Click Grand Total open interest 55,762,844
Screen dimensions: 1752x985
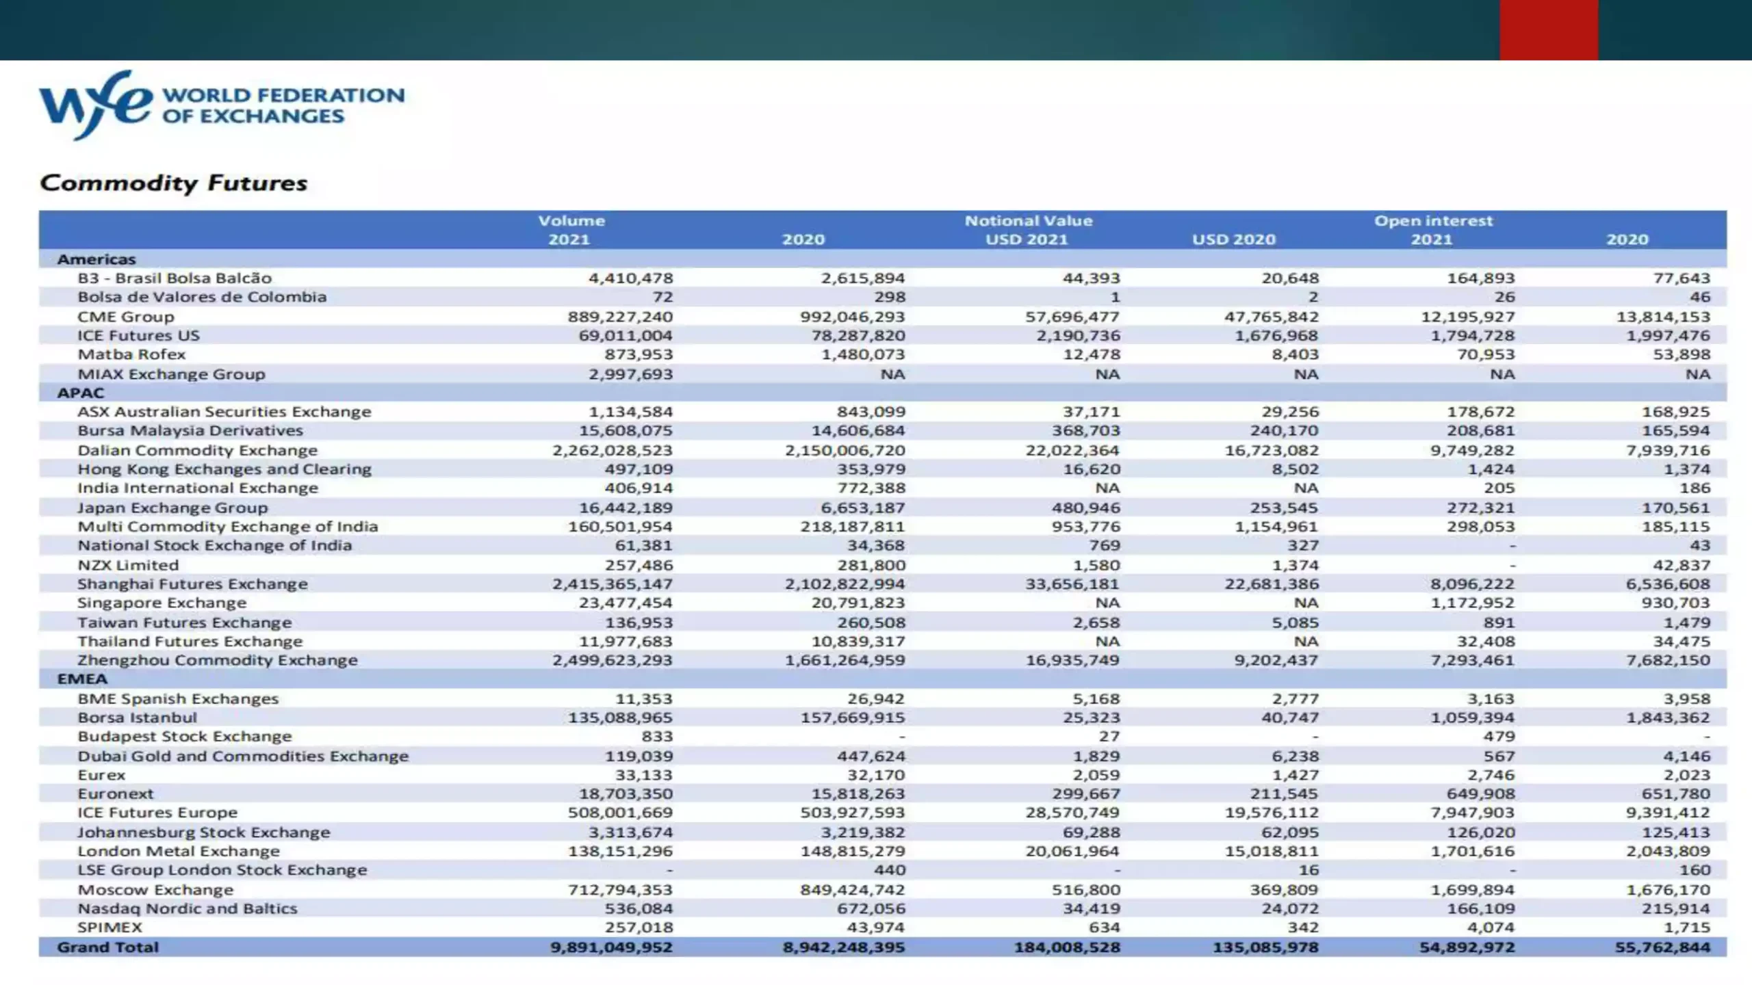[x=1663, y=947]
